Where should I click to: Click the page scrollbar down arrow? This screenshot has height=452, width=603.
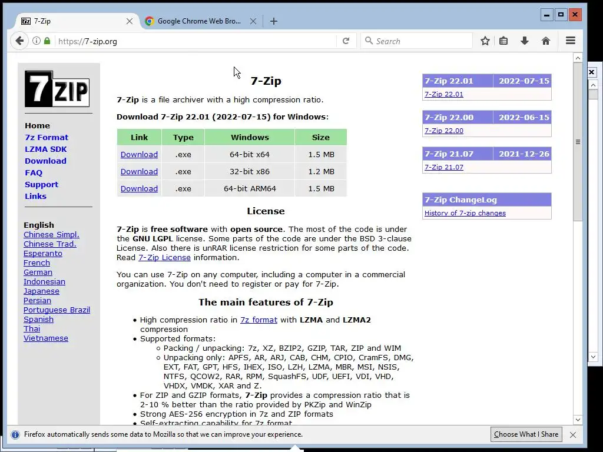click(578, 420)
